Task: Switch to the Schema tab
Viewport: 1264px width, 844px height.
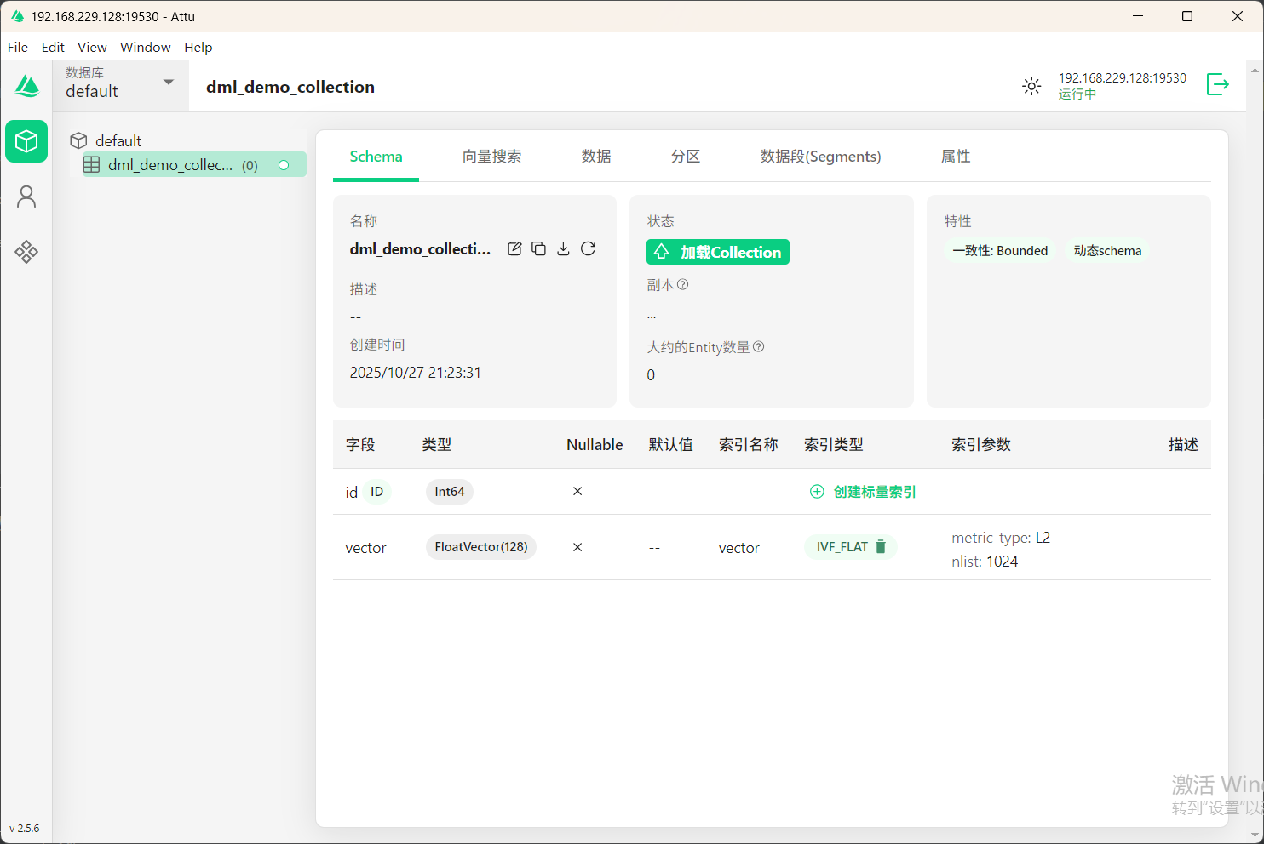Action: tap(376, 157)
